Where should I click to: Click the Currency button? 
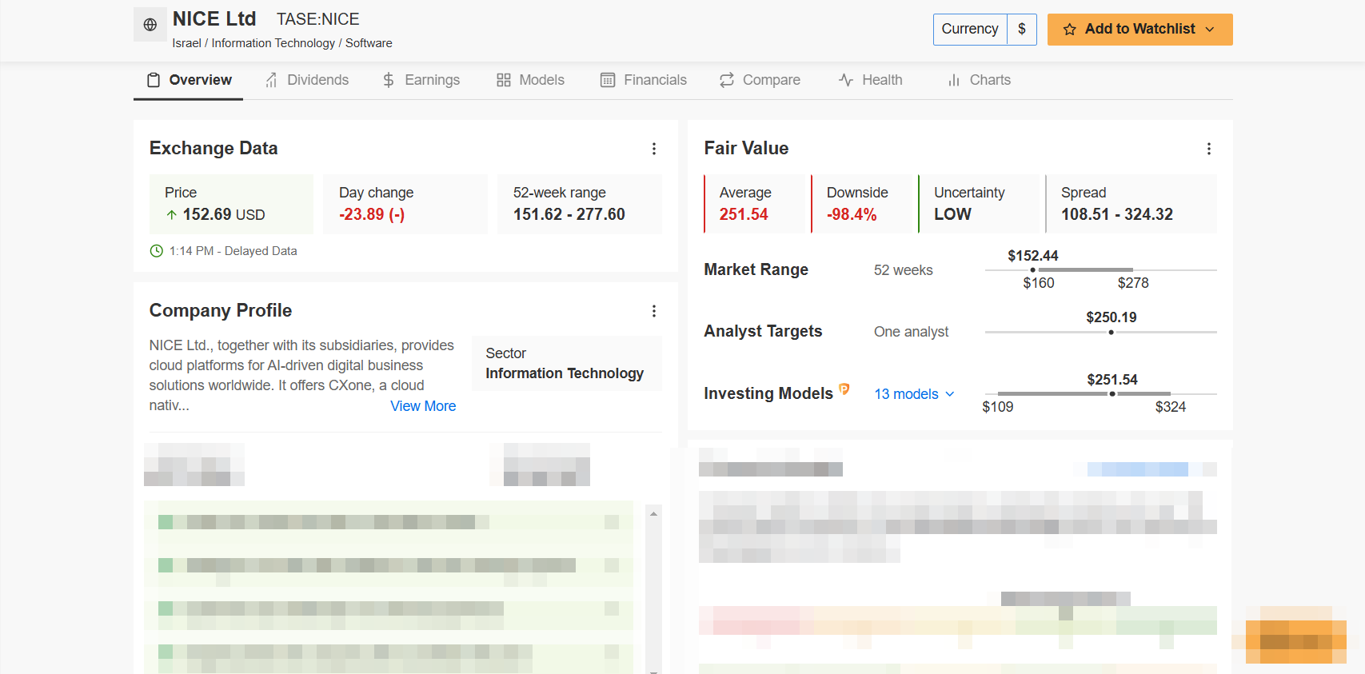(970, 30)
